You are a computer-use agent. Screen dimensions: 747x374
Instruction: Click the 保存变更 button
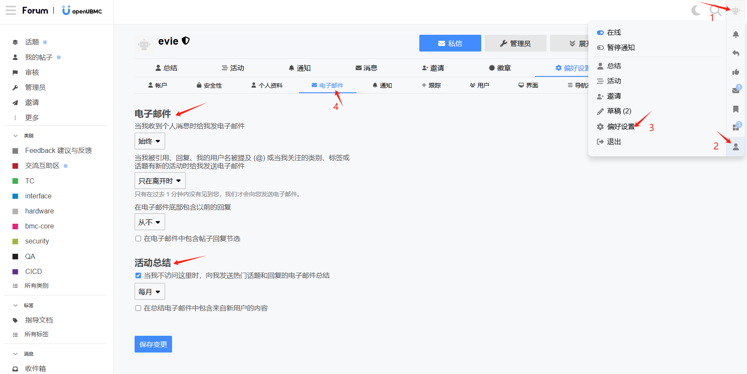point(153,344)
